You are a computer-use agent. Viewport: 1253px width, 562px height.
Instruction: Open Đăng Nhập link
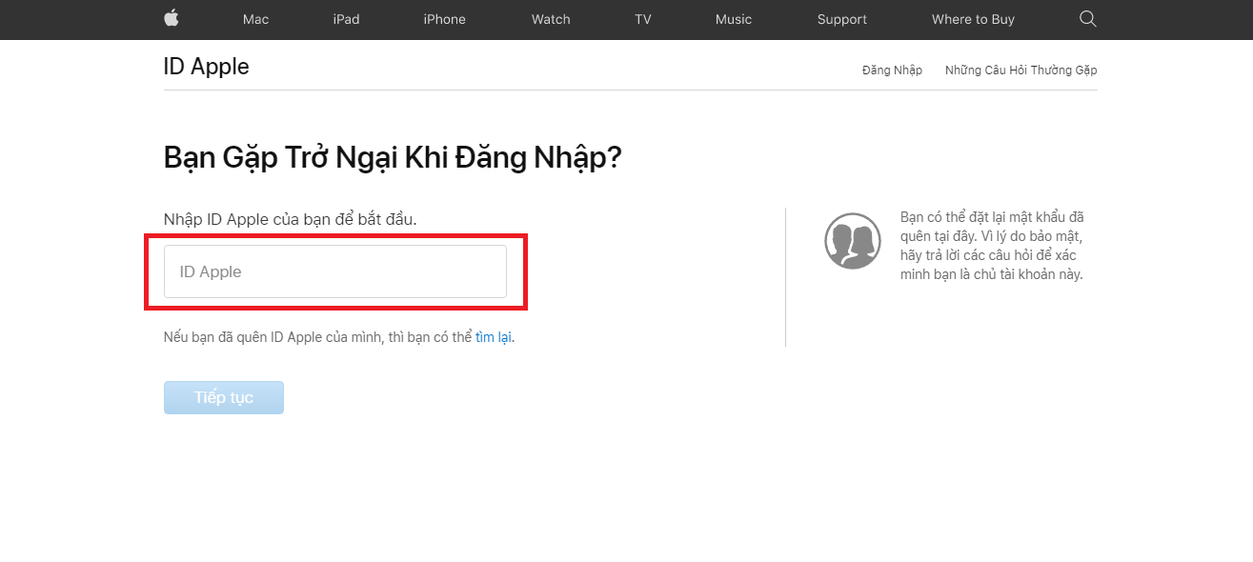click(x=891, y=70)
